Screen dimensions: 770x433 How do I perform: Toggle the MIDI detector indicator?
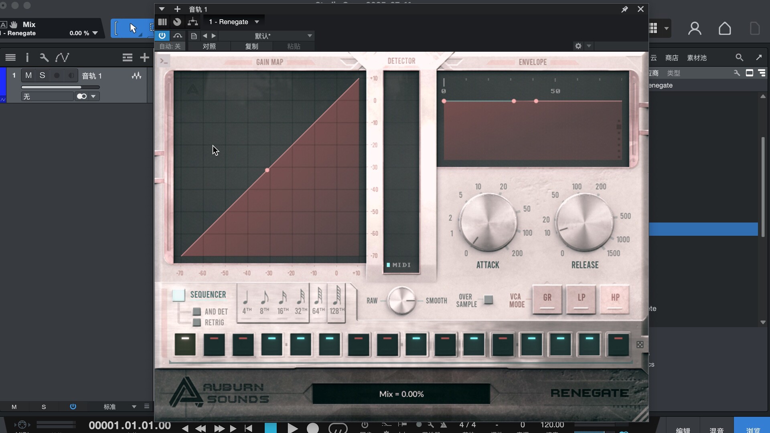coord(399,265)
